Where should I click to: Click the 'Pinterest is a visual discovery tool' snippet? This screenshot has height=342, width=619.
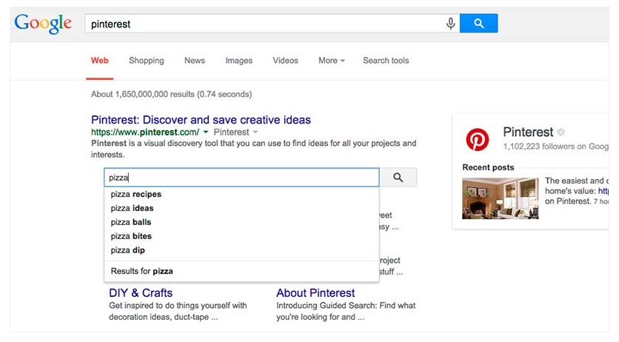253,149
